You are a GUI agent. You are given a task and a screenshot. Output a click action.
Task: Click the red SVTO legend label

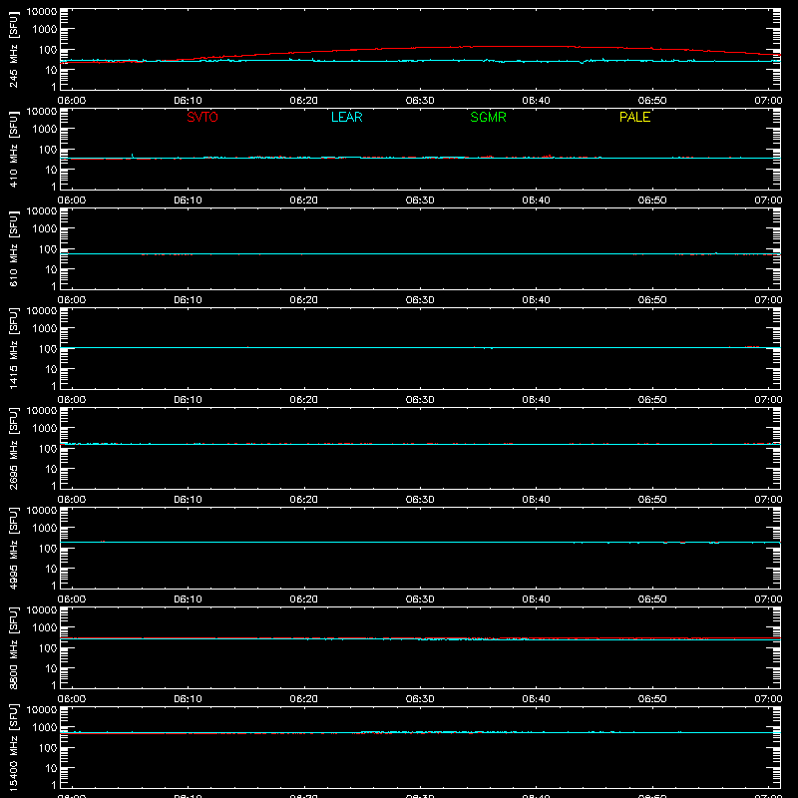202,117
